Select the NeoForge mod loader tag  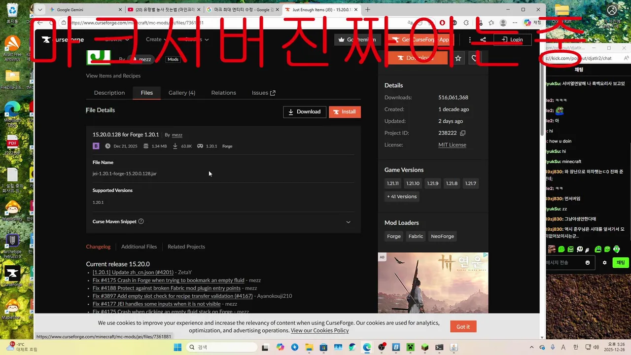click(442, 236)
